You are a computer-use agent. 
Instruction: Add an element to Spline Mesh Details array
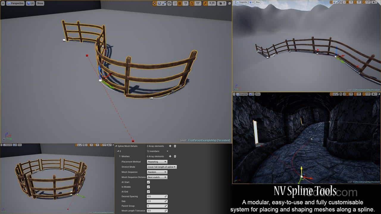(170, 146)
